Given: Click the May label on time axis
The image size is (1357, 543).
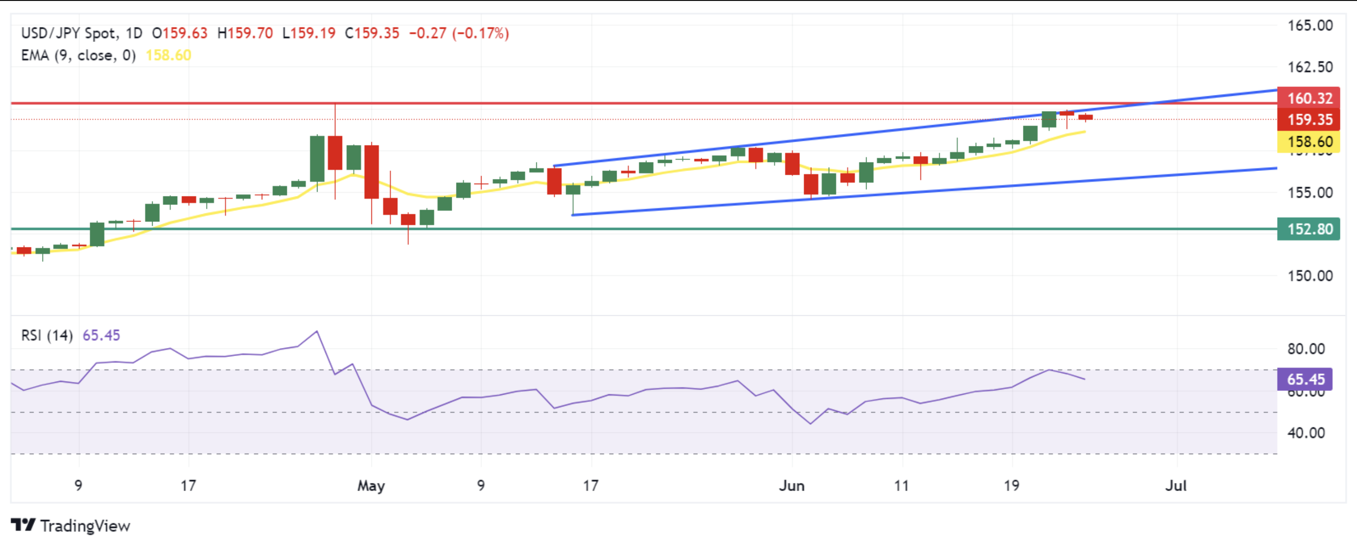Looking at the screenshot, I should 371,485.
